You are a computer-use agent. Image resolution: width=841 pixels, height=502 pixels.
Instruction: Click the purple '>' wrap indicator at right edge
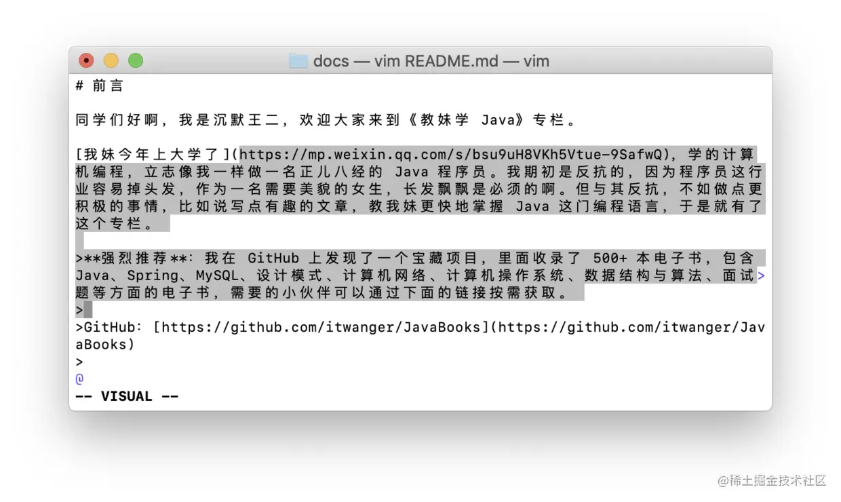(x=760, y=275)
